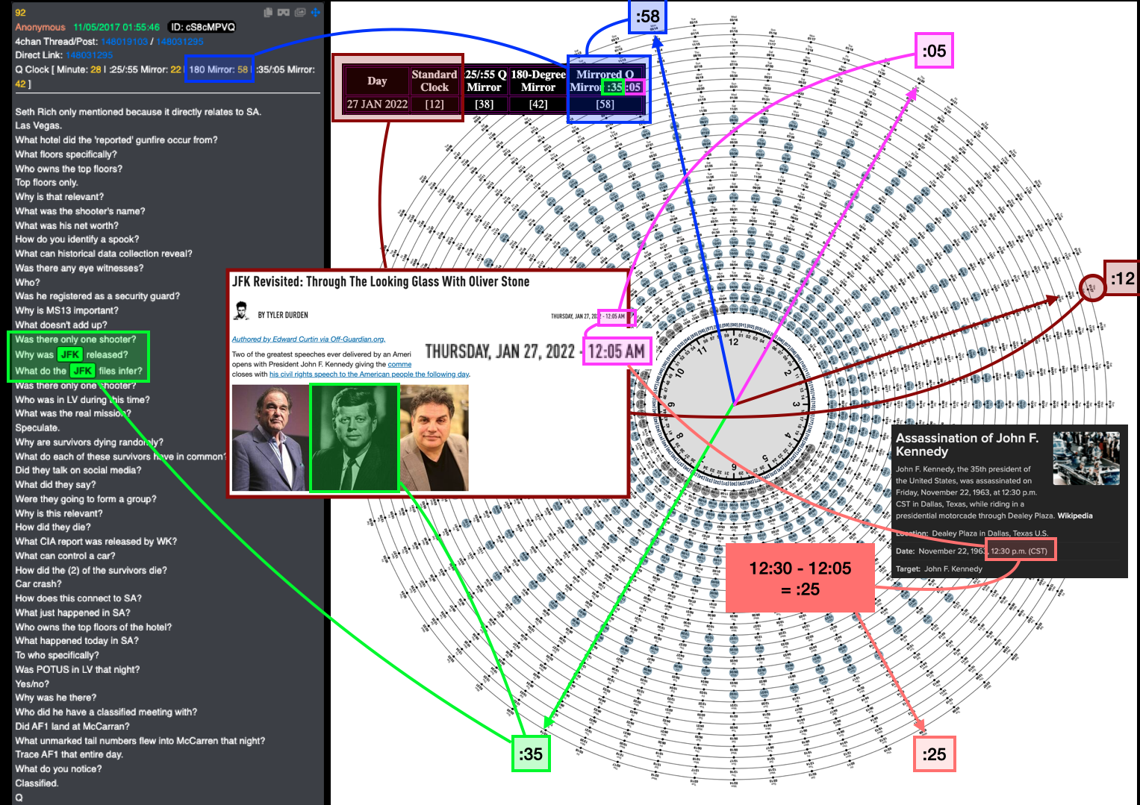Open 4chan thread link 148019103
Viewport: 1140px width, 805px height.
pyautogui.click(x=124, y=41)
